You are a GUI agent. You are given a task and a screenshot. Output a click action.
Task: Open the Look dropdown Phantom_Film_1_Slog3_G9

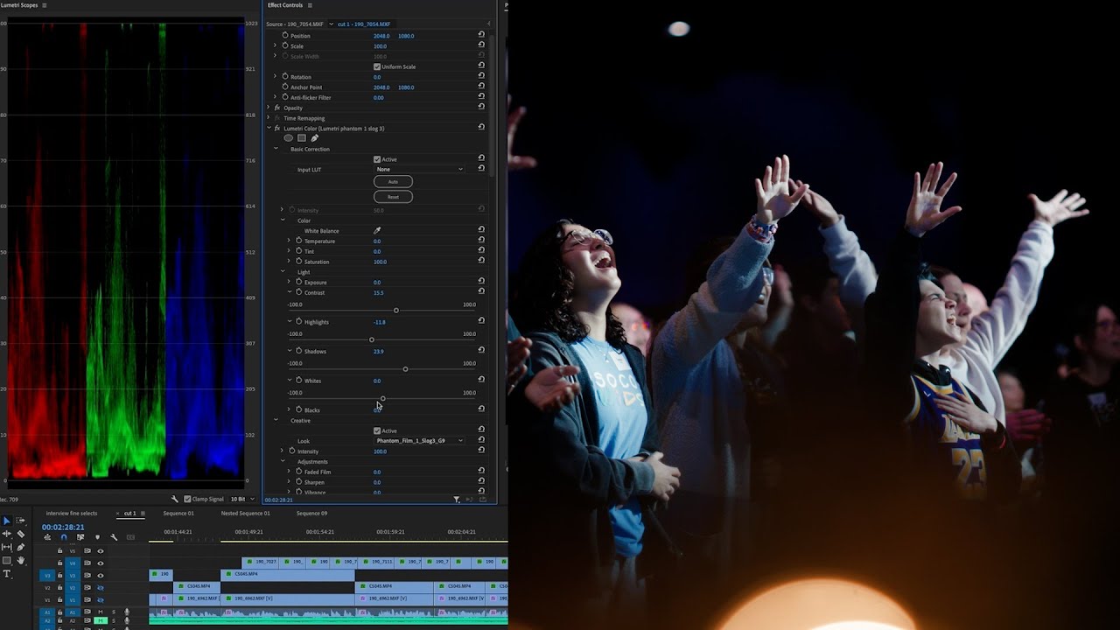[x=419, y=440]
